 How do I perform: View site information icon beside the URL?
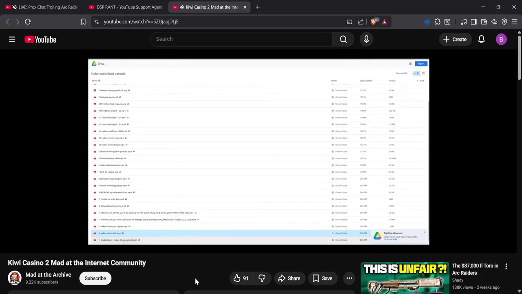coord(96,22)
